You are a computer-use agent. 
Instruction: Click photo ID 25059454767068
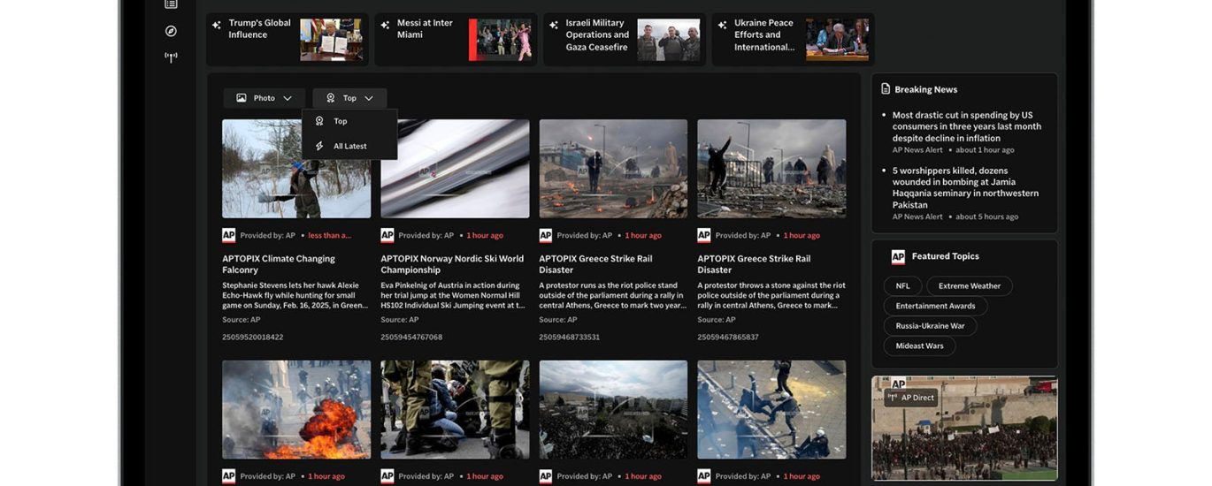pos(411,337)
